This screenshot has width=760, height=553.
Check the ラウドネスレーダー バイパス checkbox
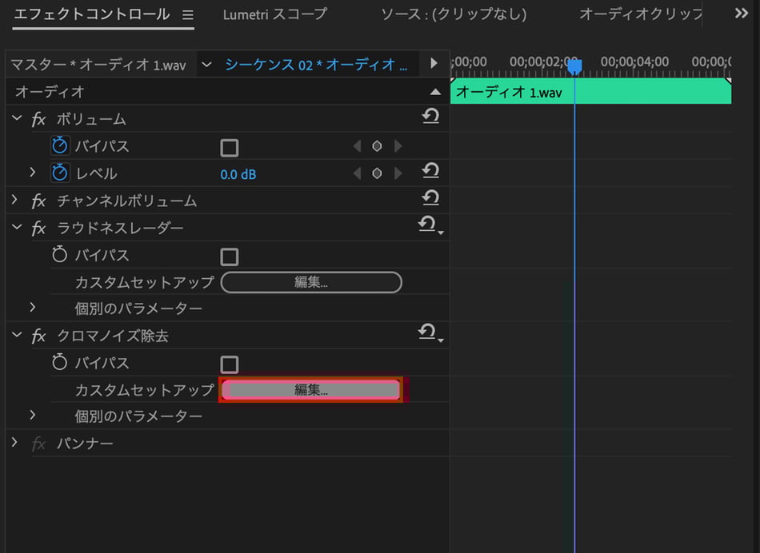tap(230, 257)
